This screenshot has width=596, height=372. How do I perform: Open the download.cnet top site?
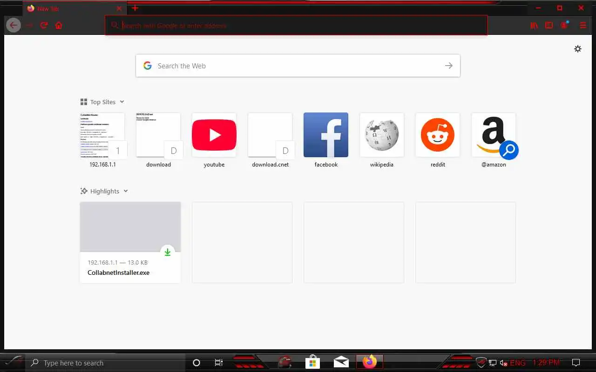tap(270, 140)
